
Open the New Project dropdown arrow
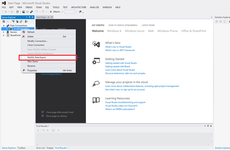pos(20,12)
